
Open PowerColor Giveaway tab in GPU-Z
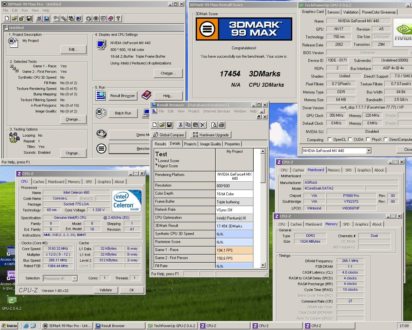tap(379, 12)
